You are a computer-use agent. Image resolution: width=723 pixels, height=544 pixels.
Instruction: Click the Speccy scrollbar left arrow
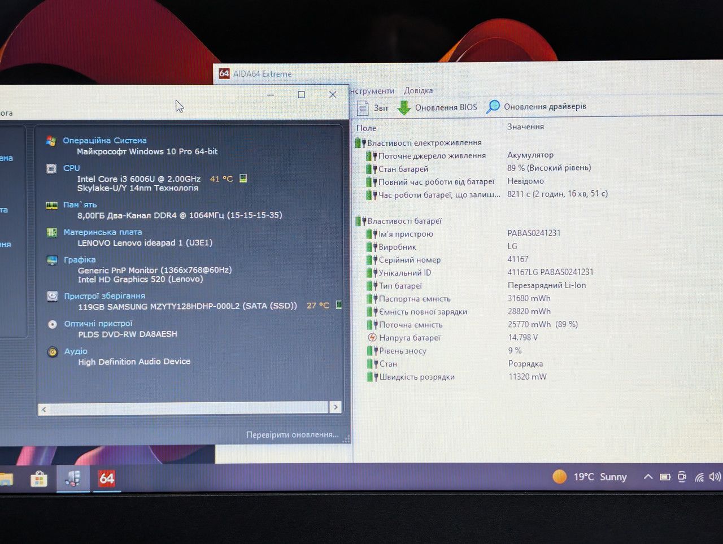[44, 409]
